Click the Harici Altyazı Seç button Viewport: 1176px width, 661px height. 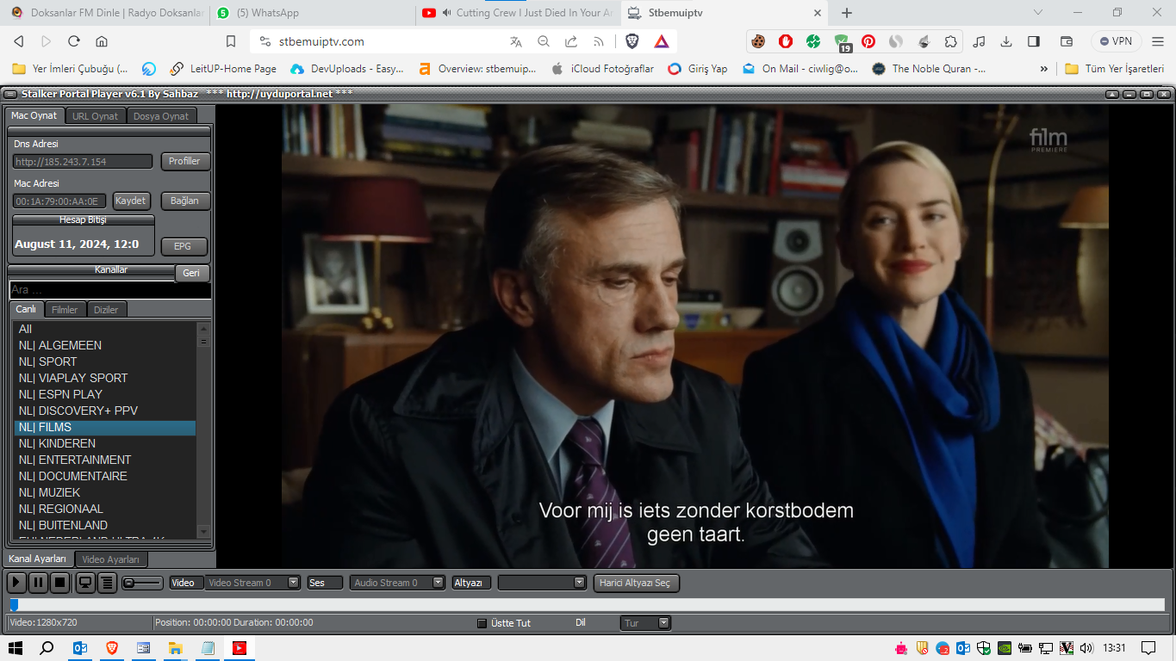[x=636, y=583]
